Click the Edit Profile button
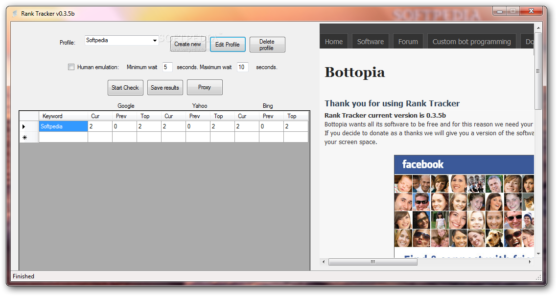Viewport: 557px width, 296px height. [227, 45]
